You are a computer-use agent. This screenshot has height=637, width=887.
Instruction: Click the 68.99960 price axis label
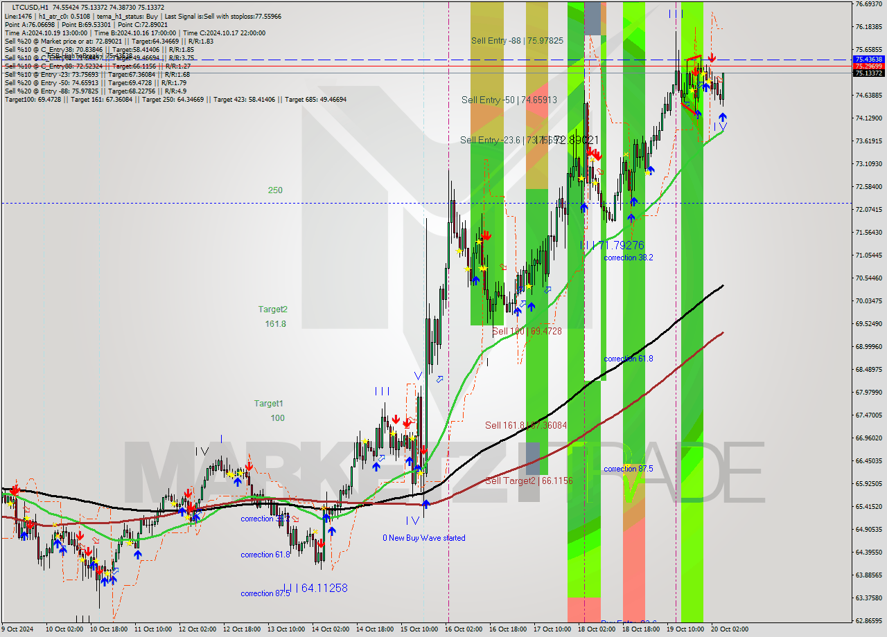pyautogui.click(x=868, y=346)
